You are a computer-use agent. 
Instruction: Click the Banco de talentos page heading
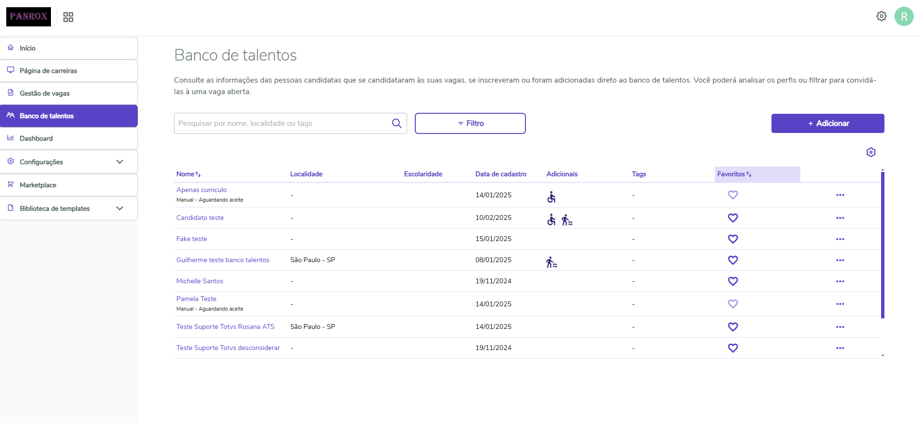point(236,55)
